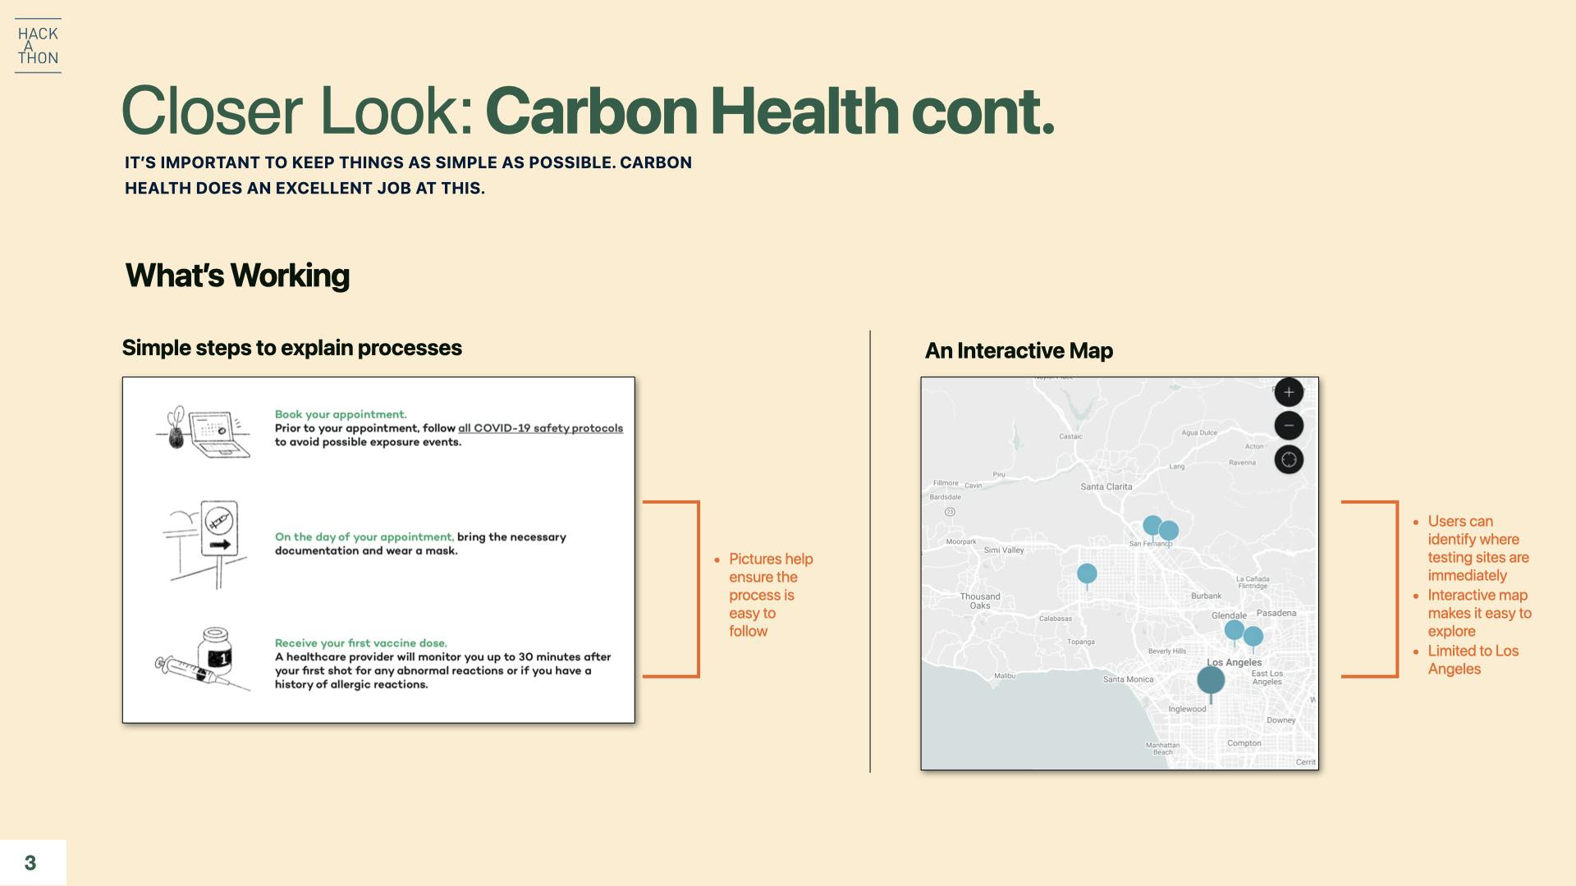Click the syringe and vial illustration
Image resolution: width=1576 pixels, height=886 pixels.
(204, 659)
